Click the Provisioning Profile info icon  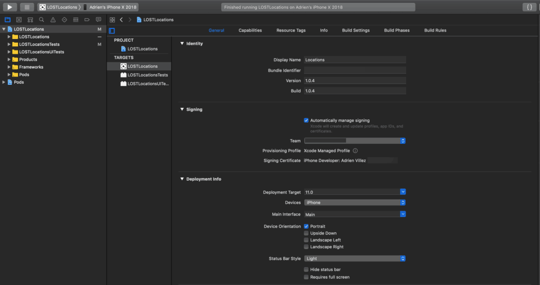pyautogui.click(x=355, y=151)
